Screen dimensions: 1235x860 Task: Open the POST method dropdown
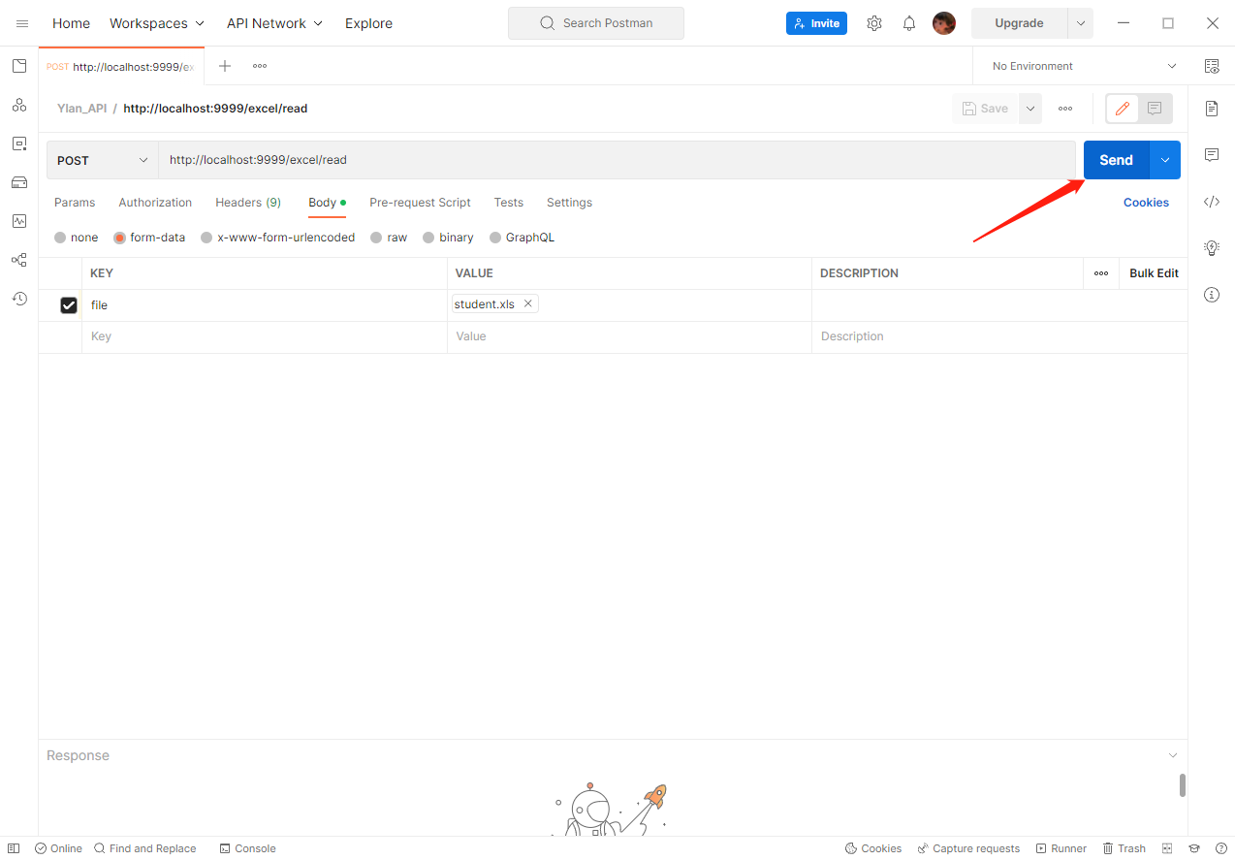[x=103, y=161]
